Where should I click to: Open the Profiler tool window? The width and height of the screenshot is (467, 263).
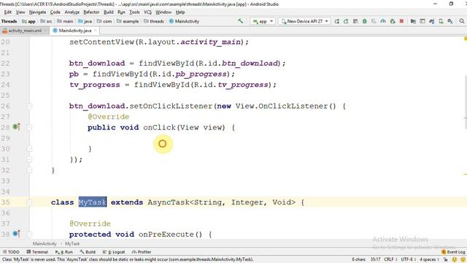coord(142,252)
